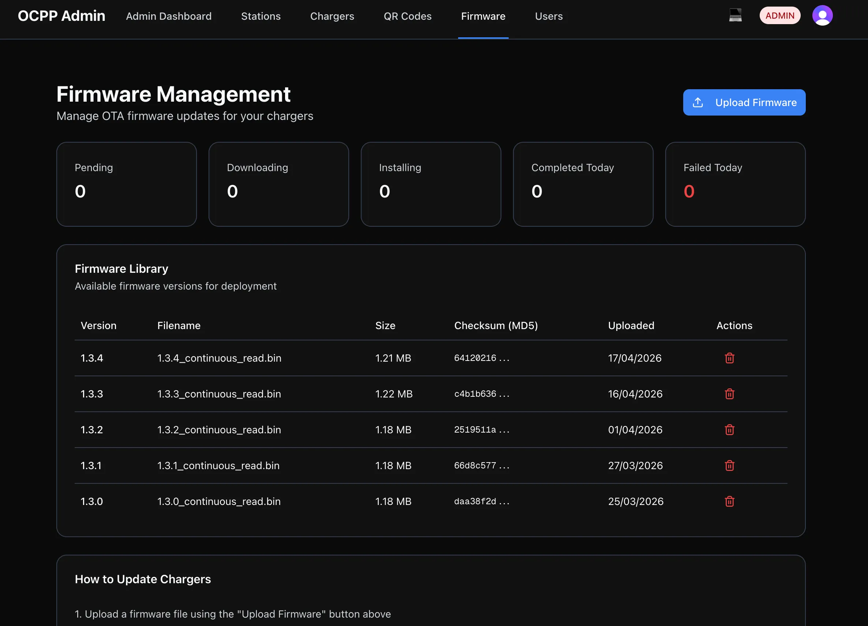Click the Firmware Management page title

(x=173, y=94)
